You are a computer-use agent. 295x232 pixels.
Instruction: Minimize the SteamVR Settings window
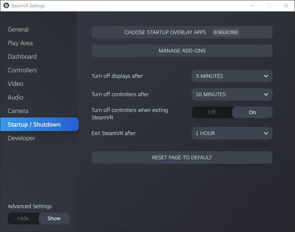click(253, 6)
